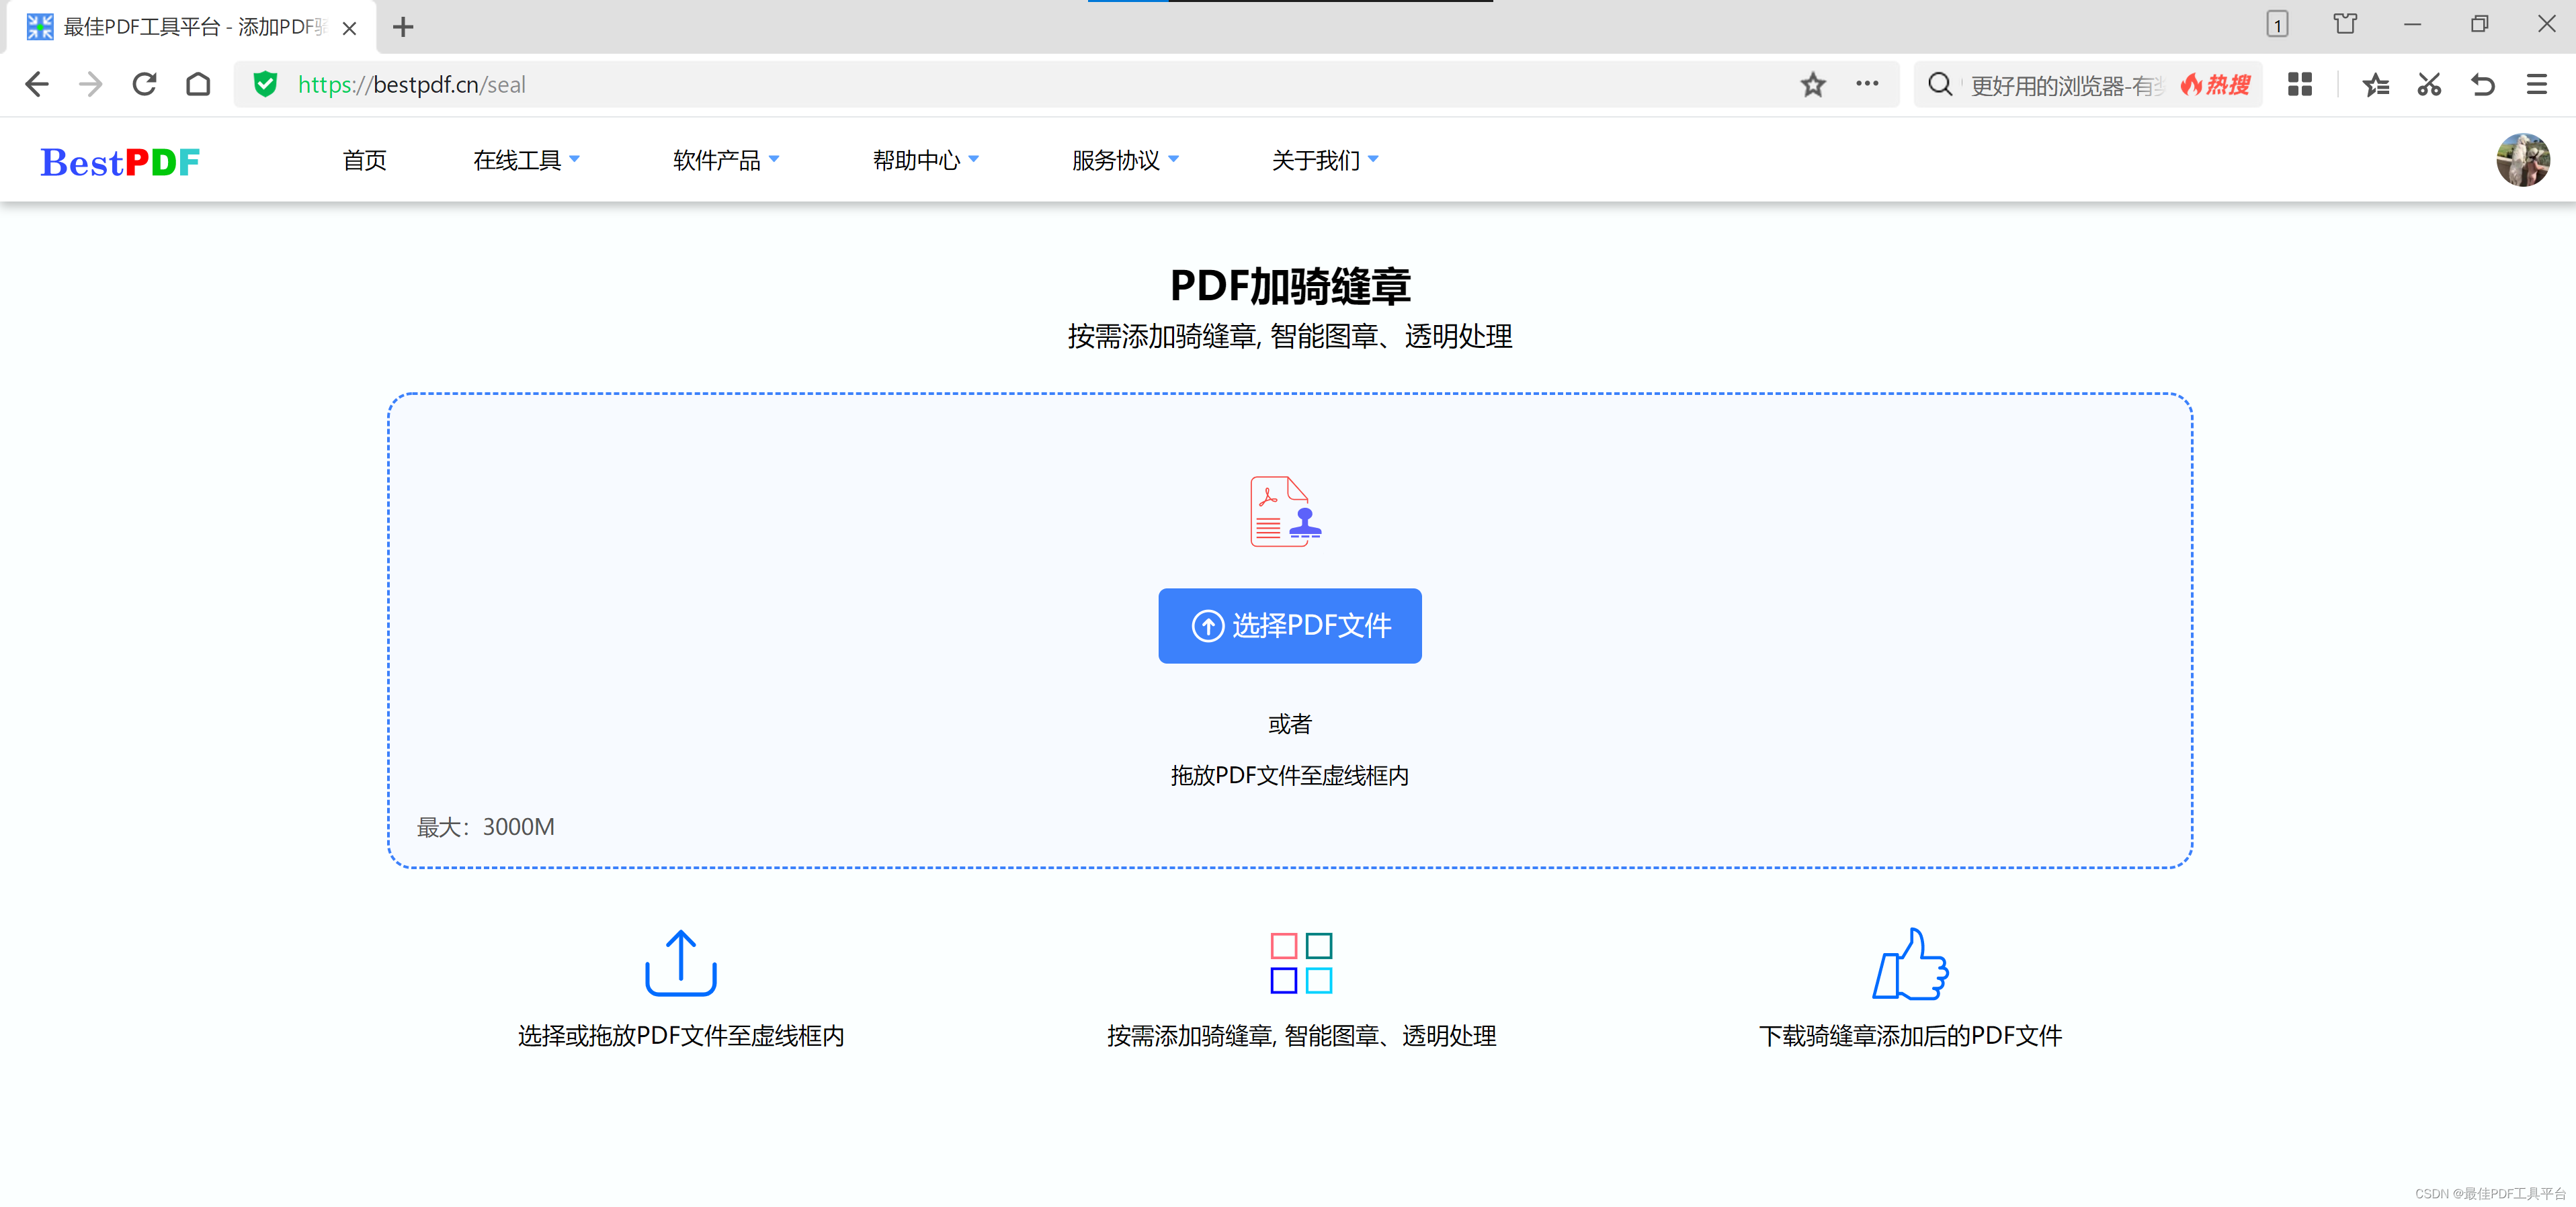2576x1207 pixels.
Task: Click the 选择PDF文件 upload button
Action: [x=1289, y=625]
